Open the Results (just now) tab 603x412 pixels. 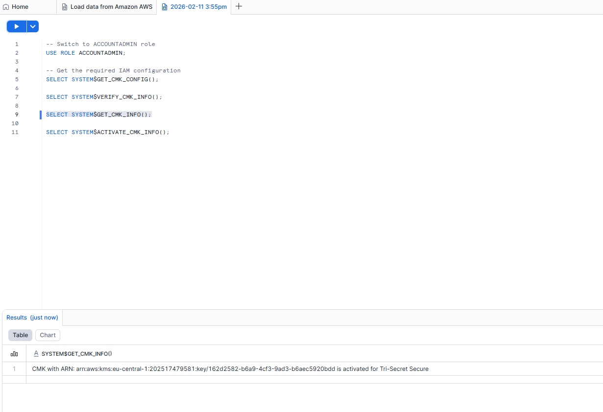coord(32,318)
